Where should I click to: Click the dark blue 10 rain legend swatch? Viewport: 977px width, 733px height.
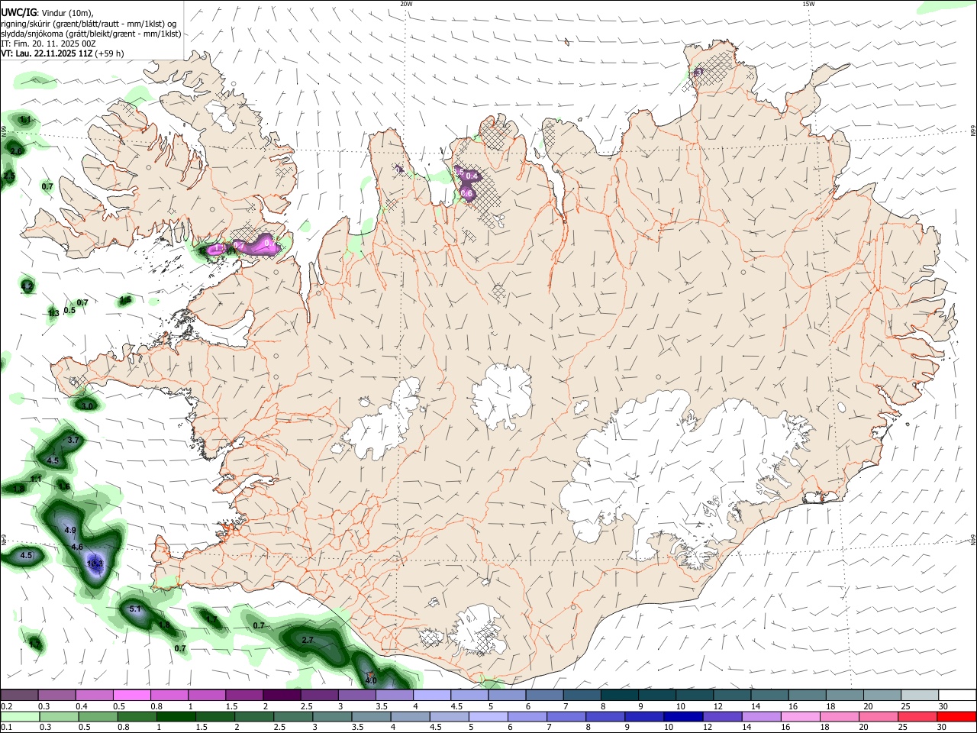(682, 716)
